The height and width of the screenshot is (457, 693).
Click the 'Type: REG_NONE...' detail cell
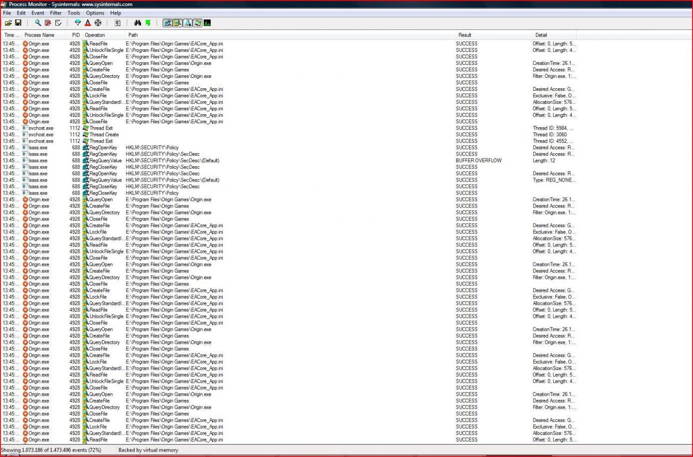click(554, 180)
